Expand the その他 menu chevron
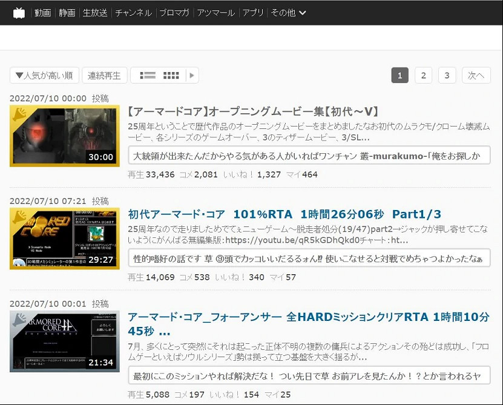Screen dimensions: 503x405 coord(302,12)
